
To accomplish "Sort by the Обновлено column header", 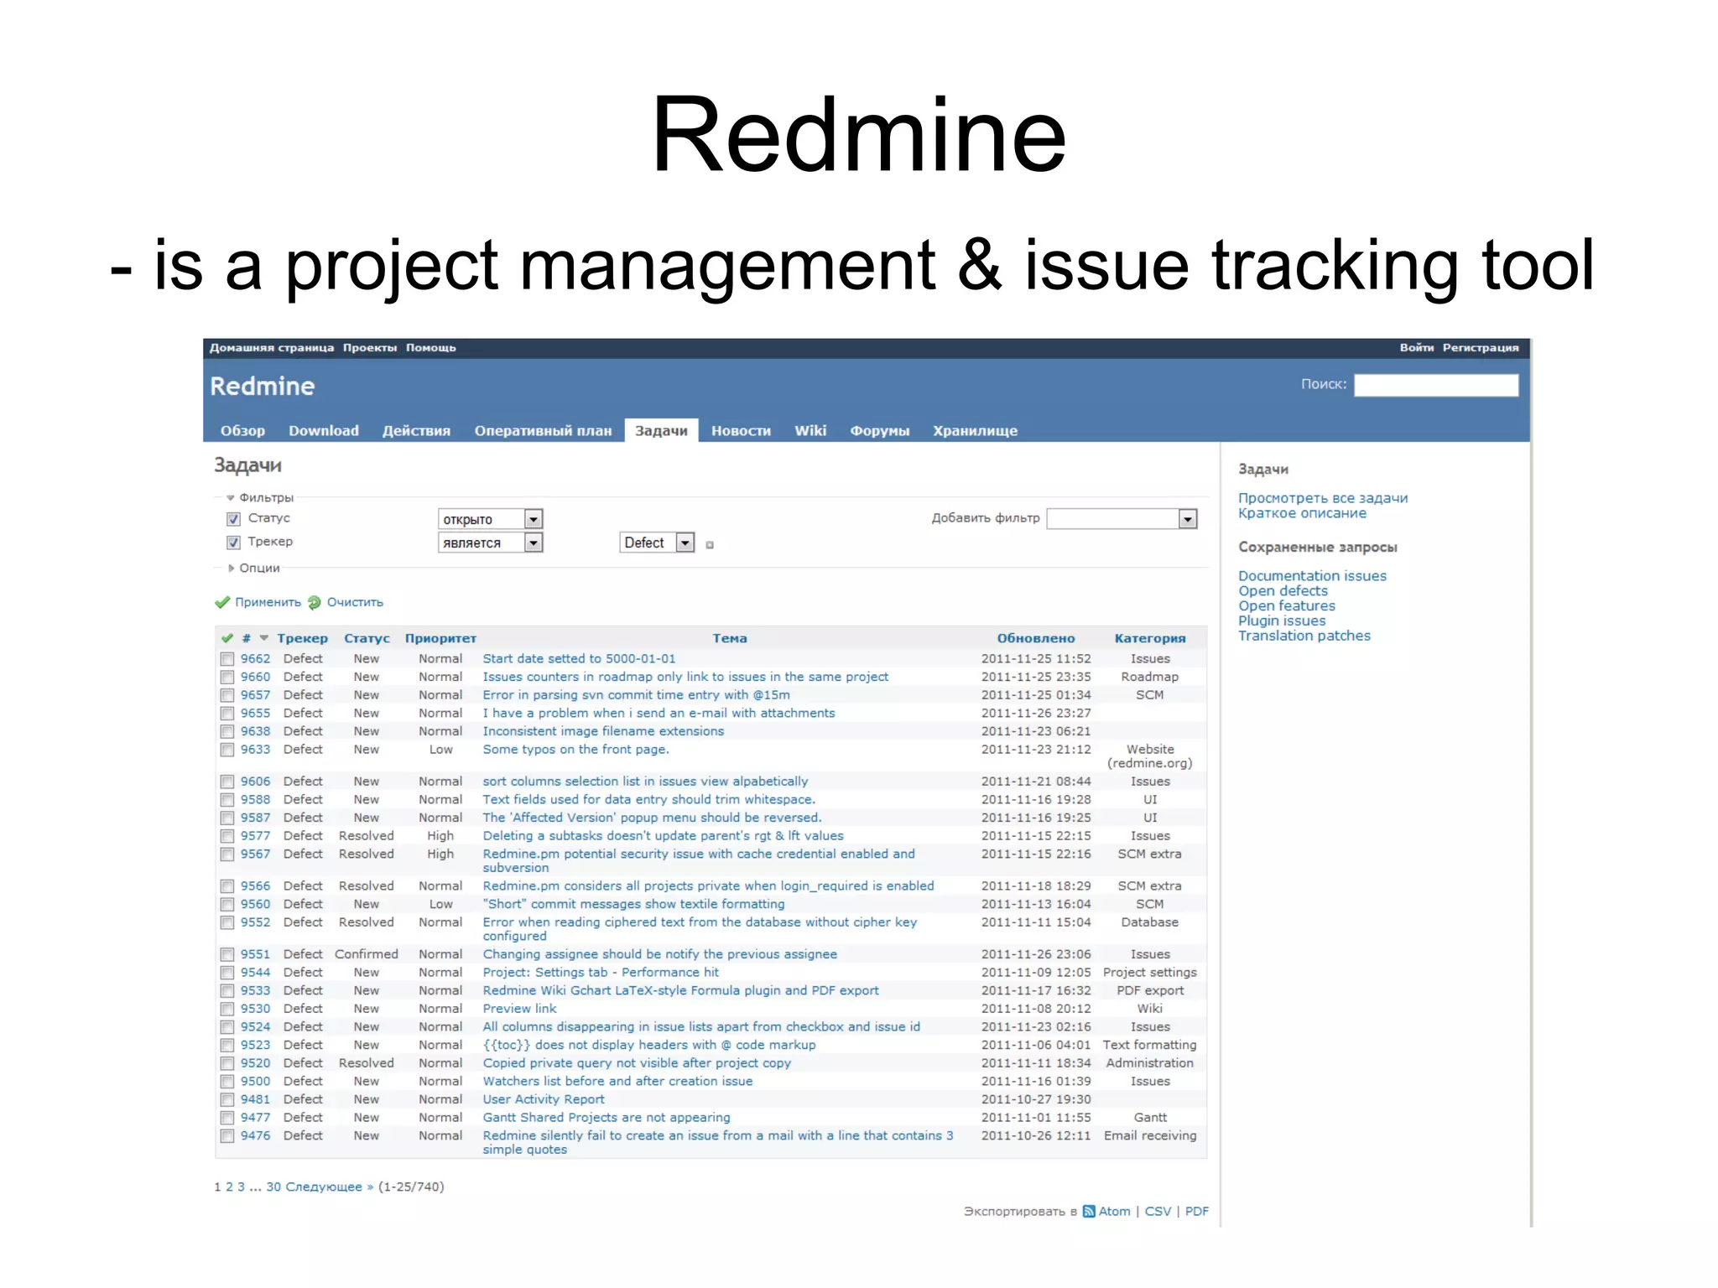I will [1036, 638].
